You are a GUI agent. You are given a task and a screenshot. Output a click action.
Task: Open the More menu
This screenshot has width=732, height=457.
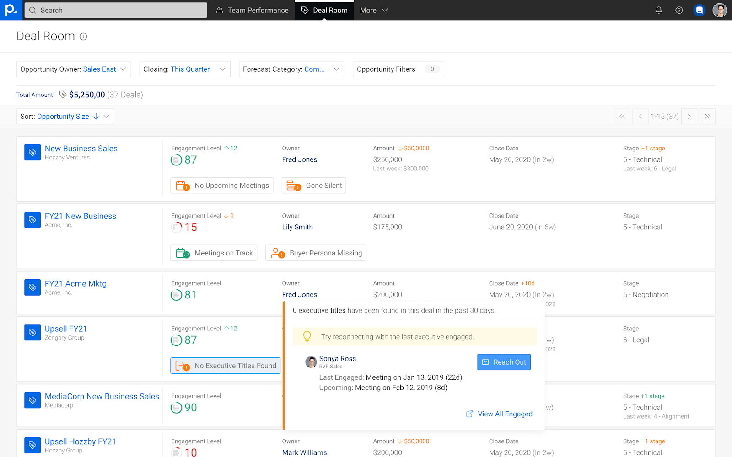click(x=373, y=10)
